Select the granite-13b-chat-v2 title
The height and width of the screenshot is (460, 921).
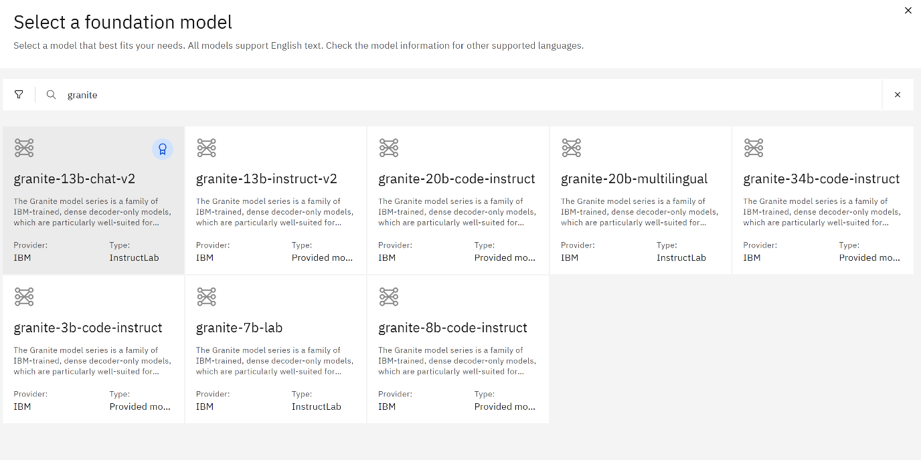[74, 179]
